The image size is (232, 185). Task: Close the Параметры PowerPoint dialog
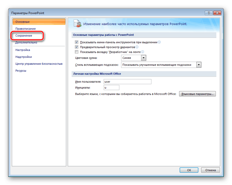(x=217, y=13)
